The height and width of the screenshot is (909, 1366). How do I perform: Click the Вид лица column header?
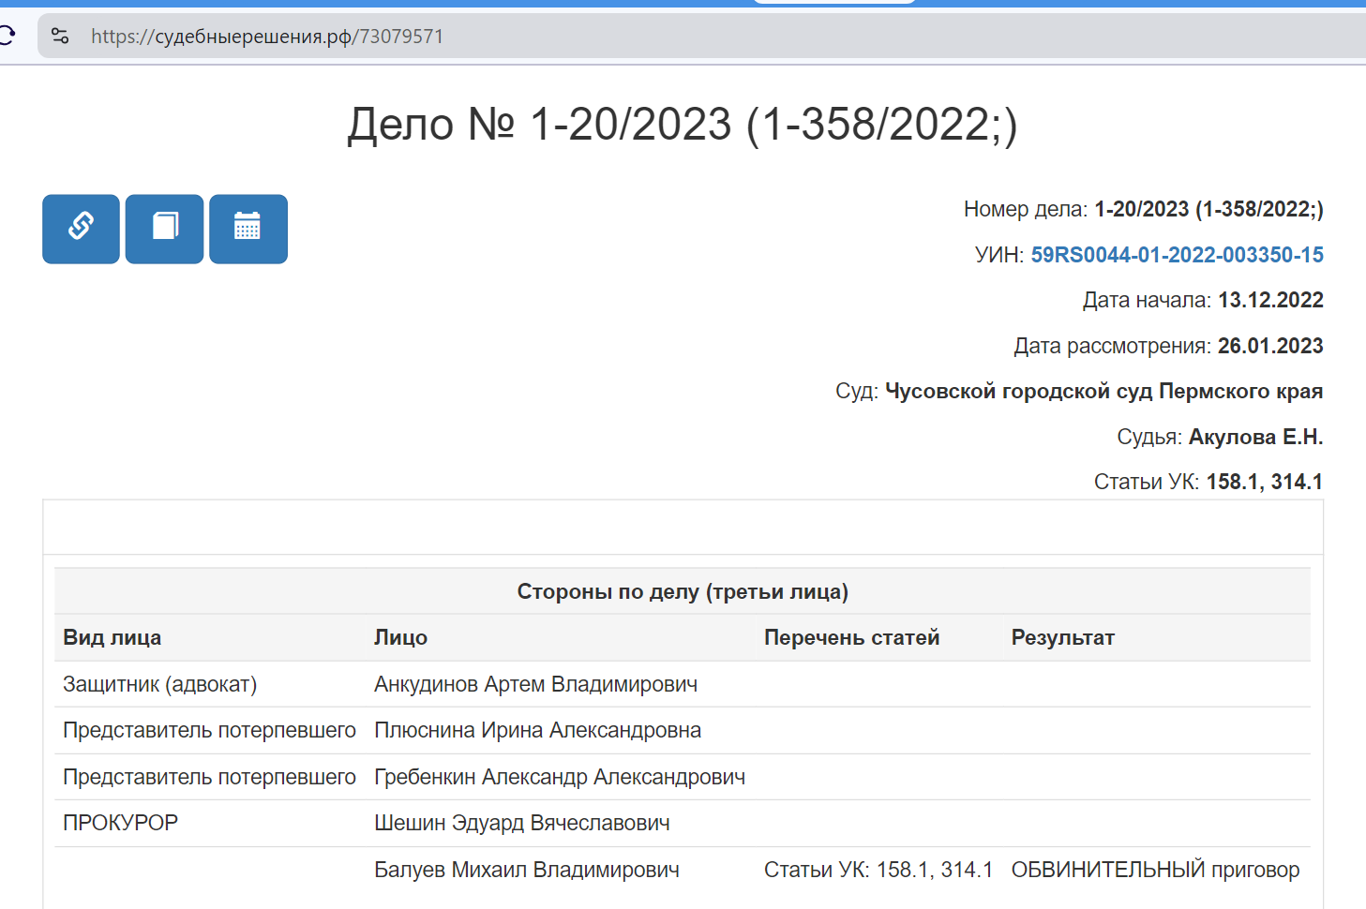pyautogui.click(x=112, y=637)
